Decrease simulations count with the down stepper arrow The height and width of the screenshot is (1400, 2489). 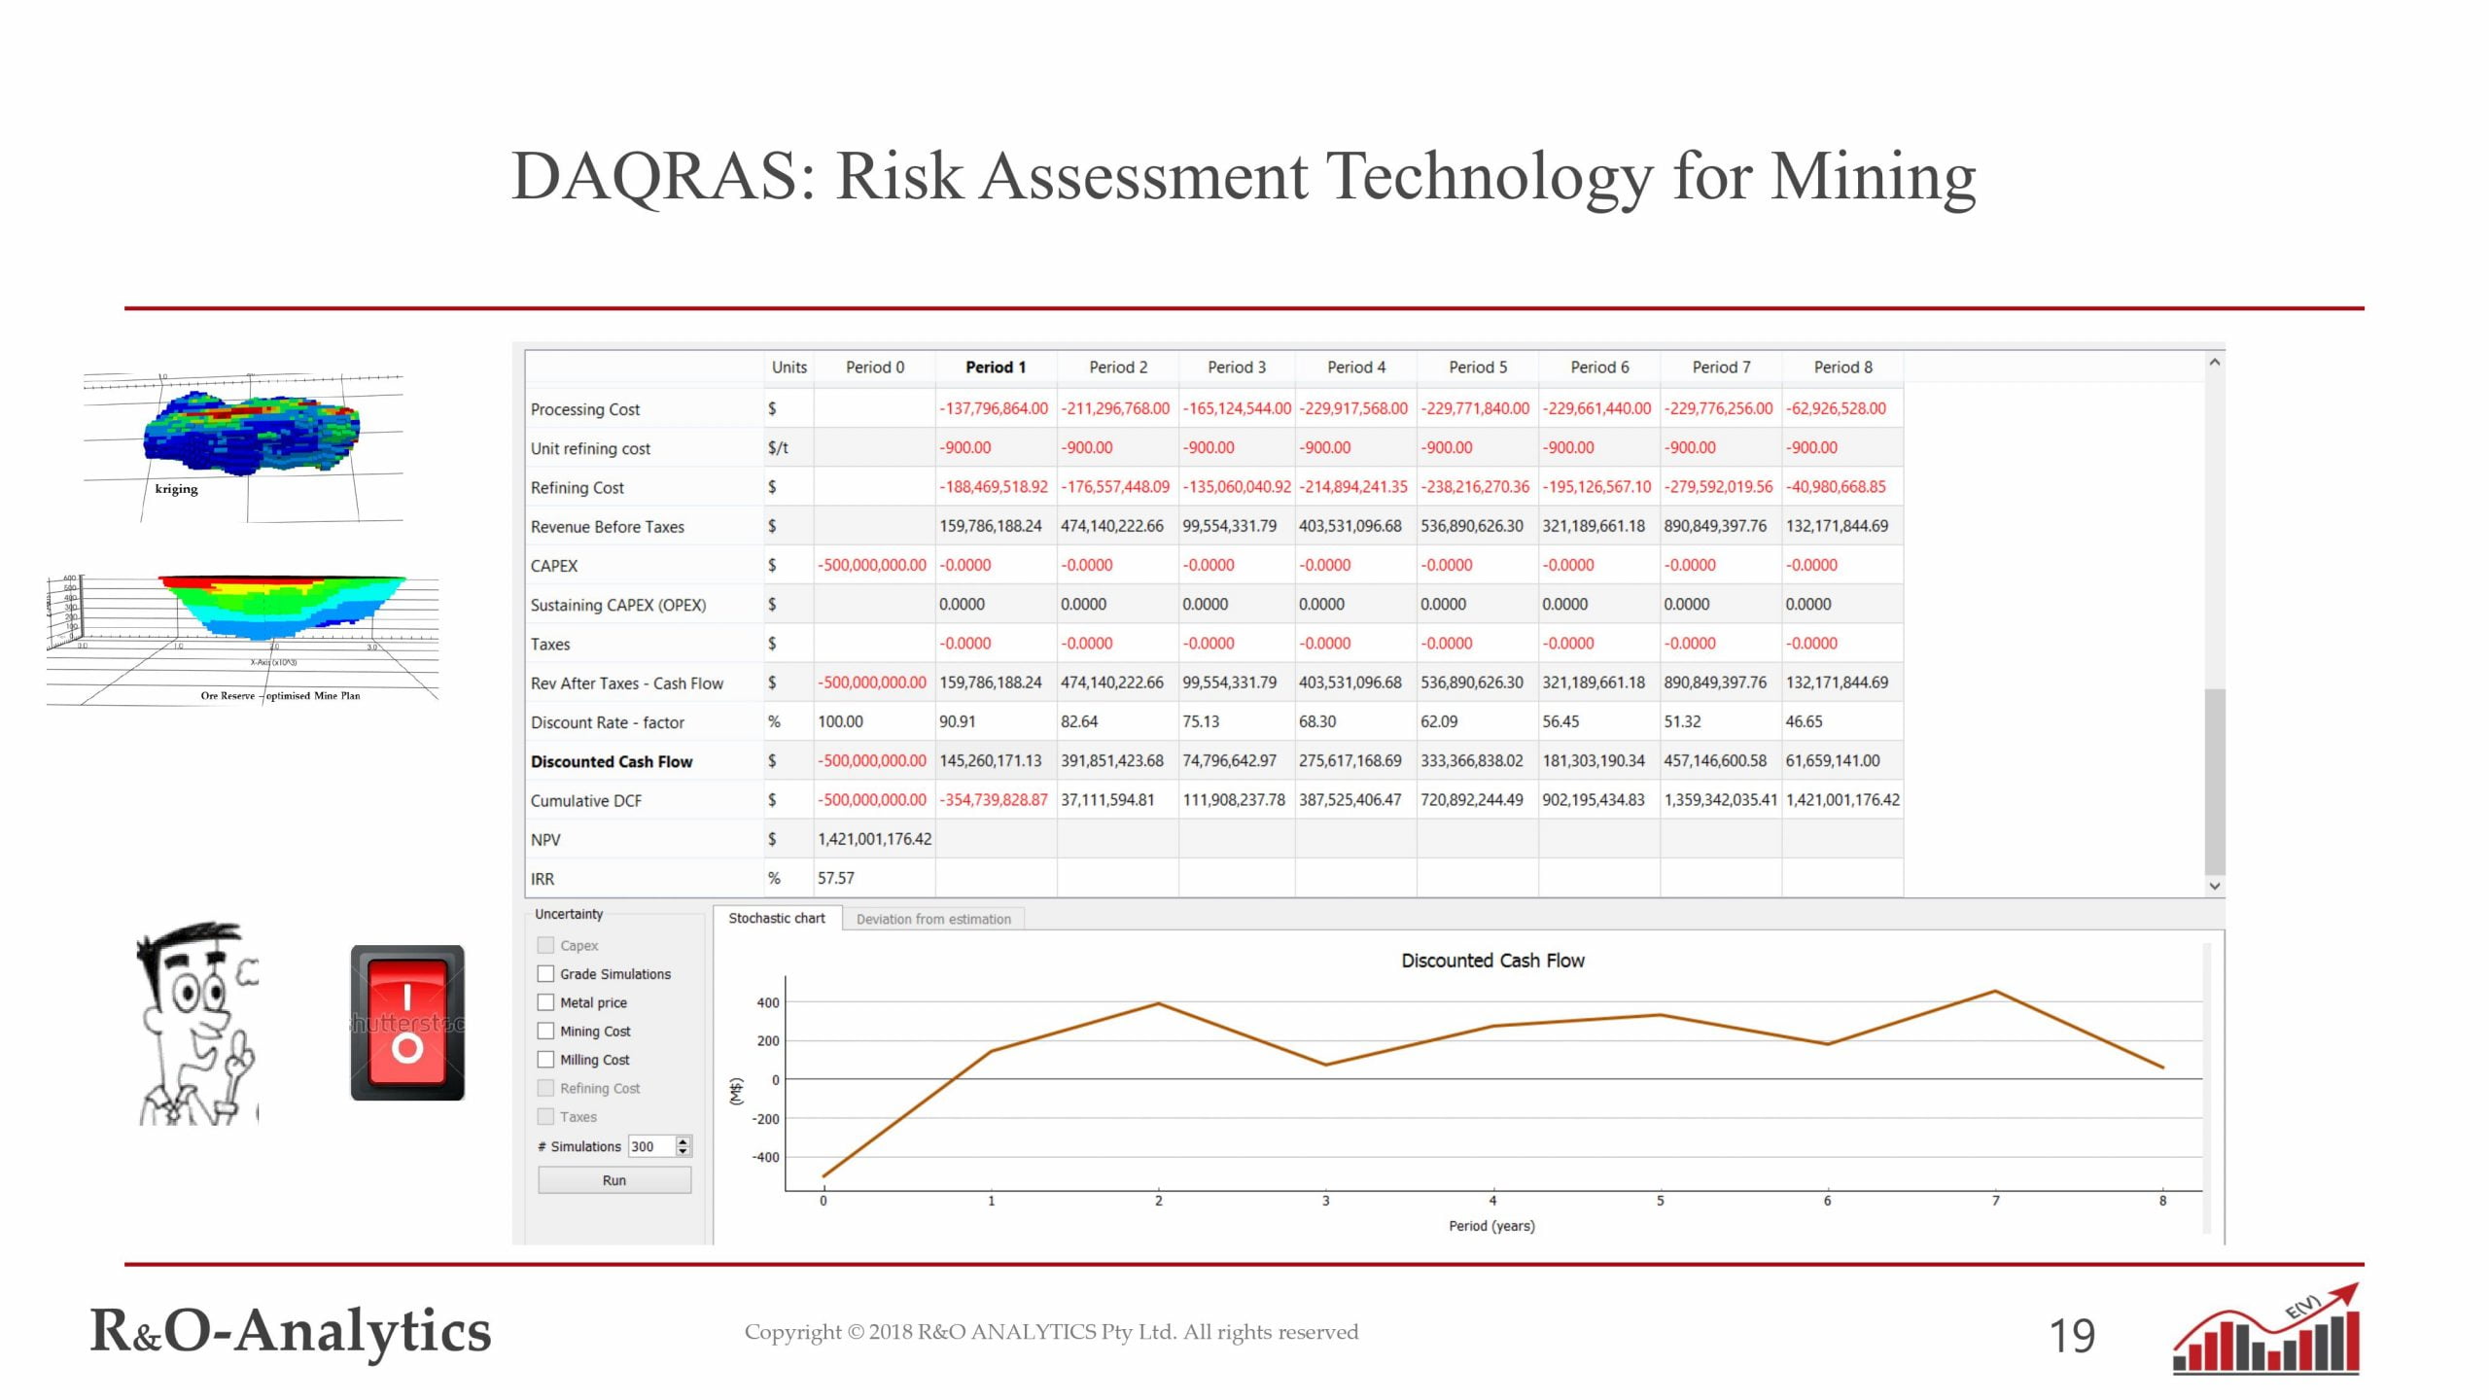684,1152
